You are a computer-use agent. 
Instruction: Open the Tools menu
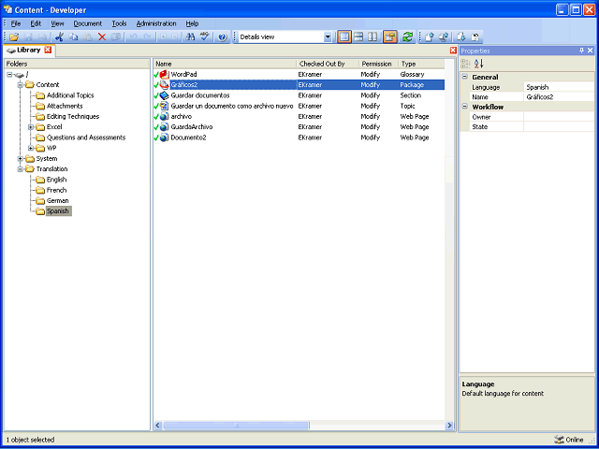pyautogui.click(x=119, y=23)
